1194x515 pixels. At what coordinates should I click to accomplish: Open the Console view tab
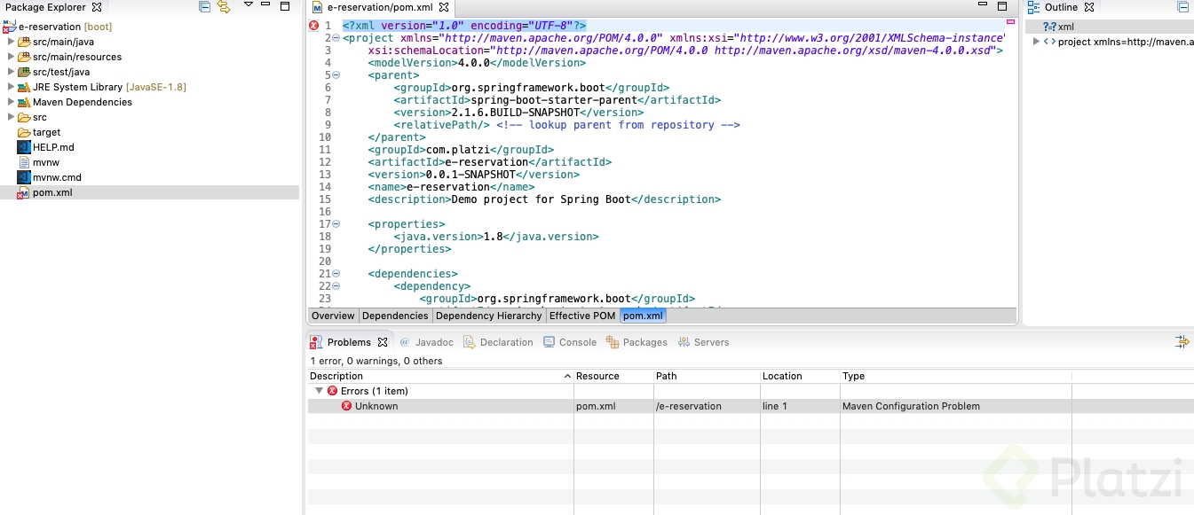[x=570, y=342]
